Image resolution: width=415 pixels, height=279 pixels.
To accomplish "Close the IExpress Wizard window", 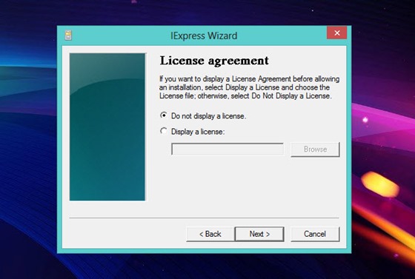I will [336, 33].
